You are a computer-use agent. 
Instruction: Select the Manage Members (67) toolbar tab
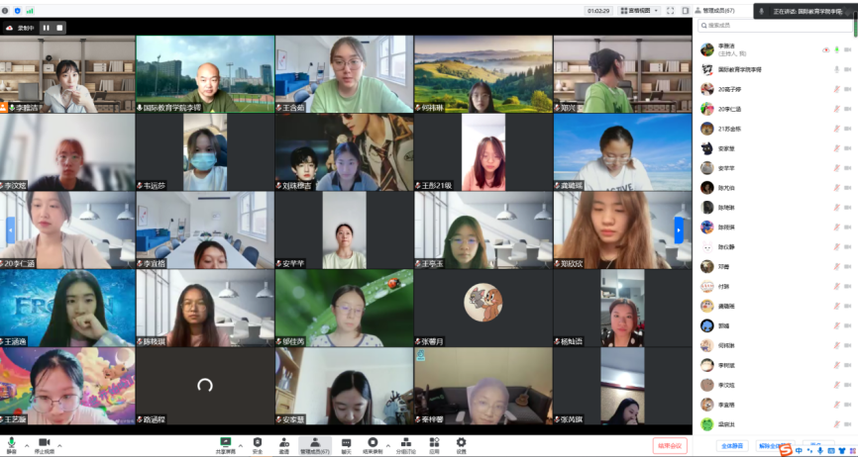[315, 442]
